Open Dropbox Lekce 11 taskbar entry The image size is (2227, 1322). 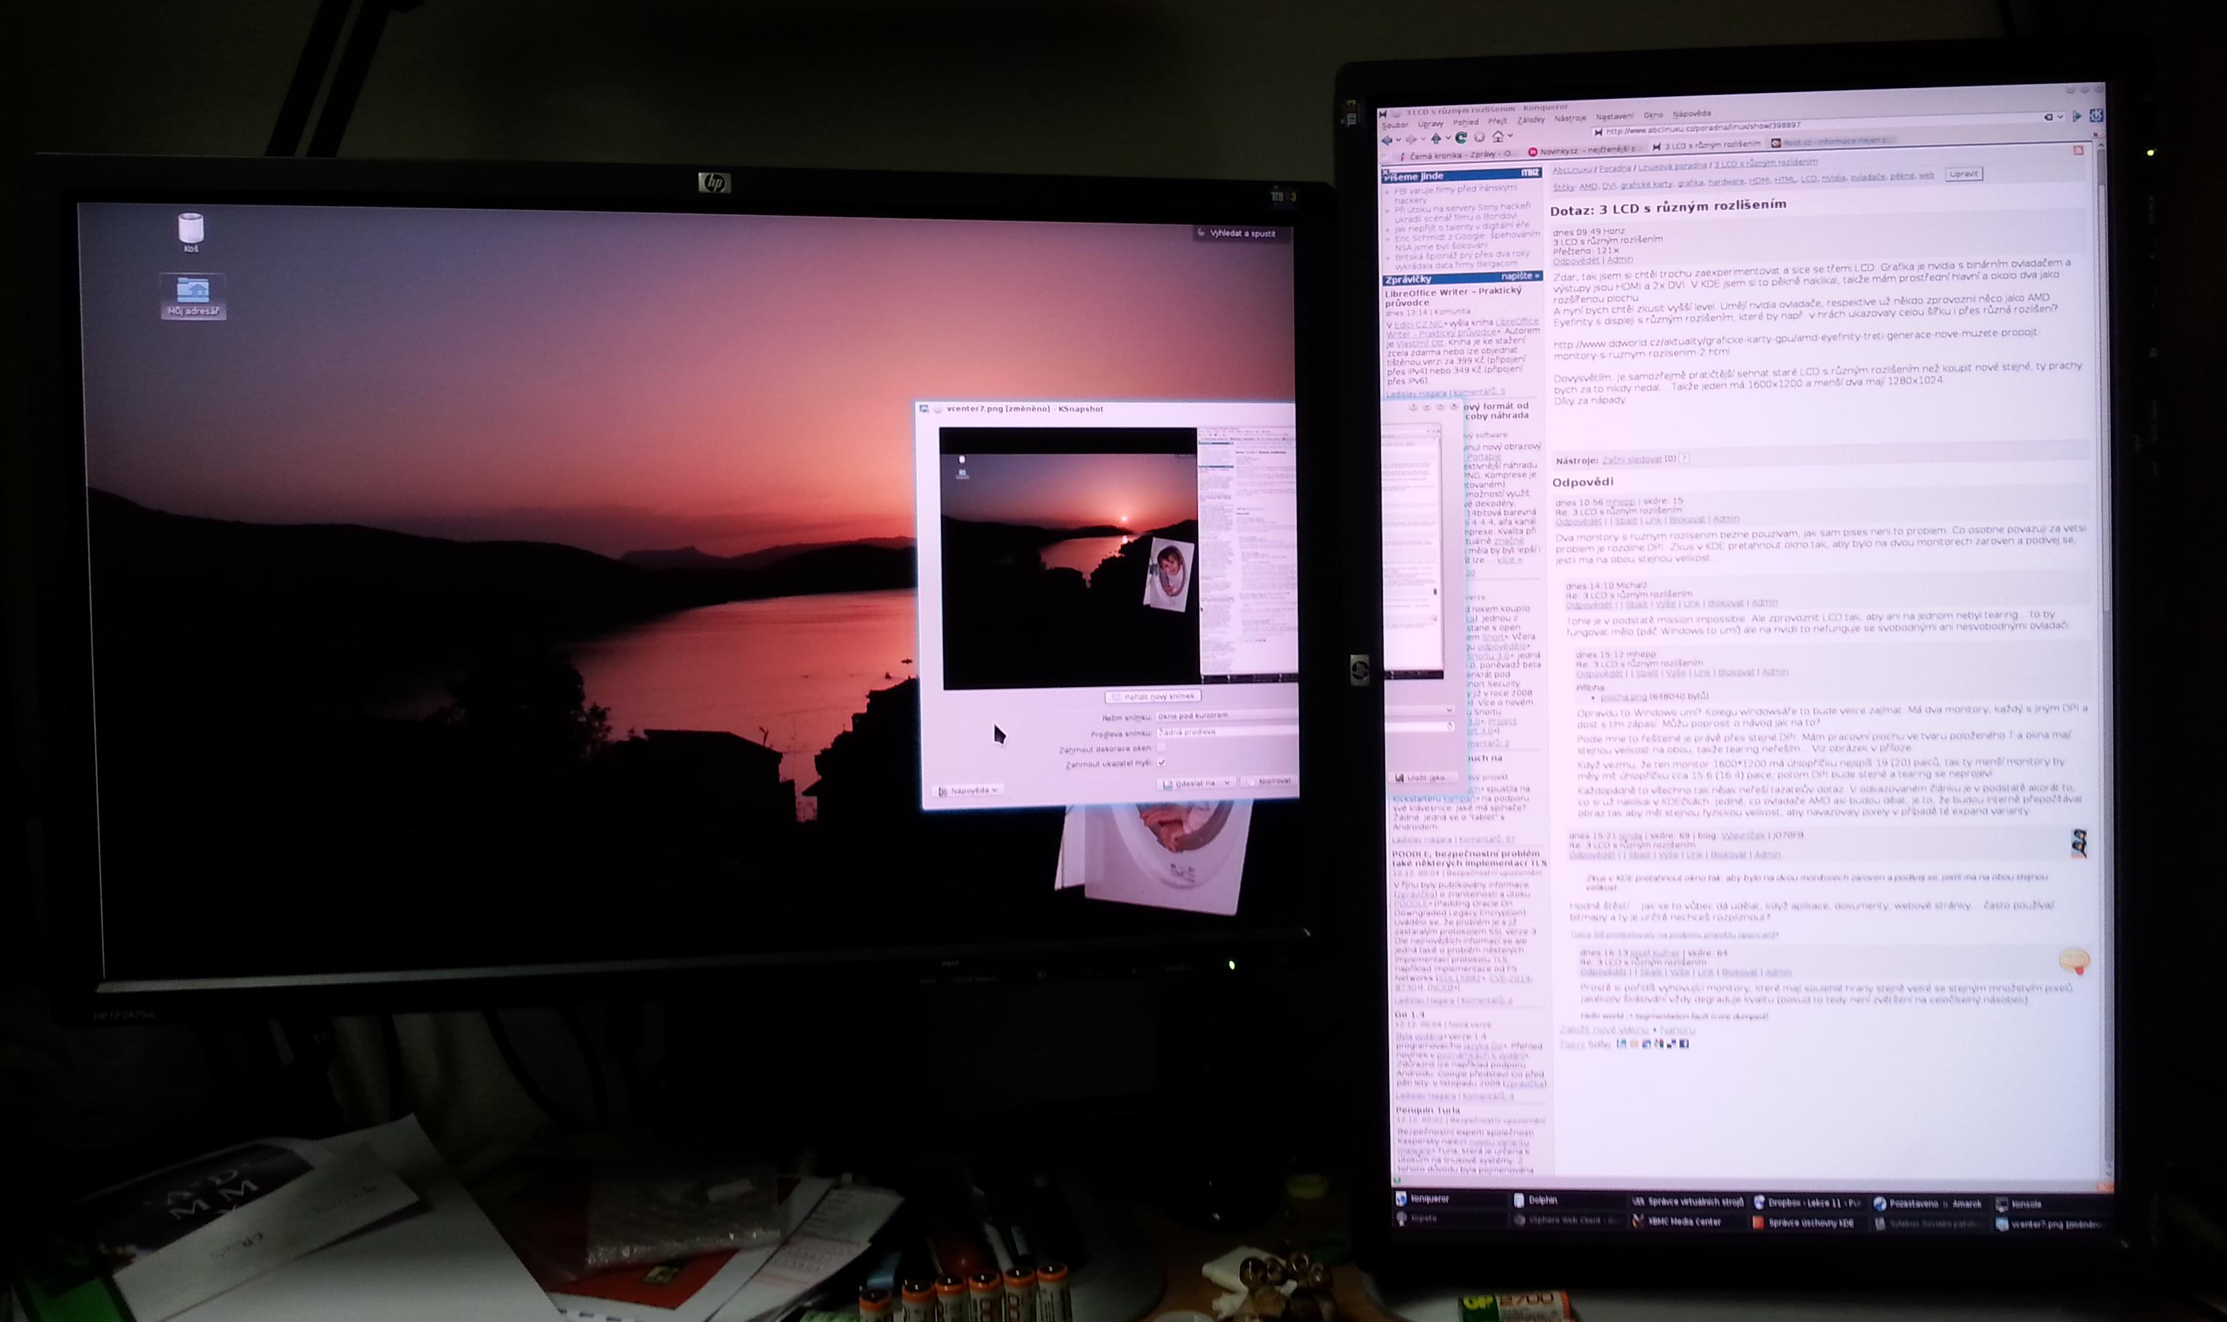(1807, 1203)
